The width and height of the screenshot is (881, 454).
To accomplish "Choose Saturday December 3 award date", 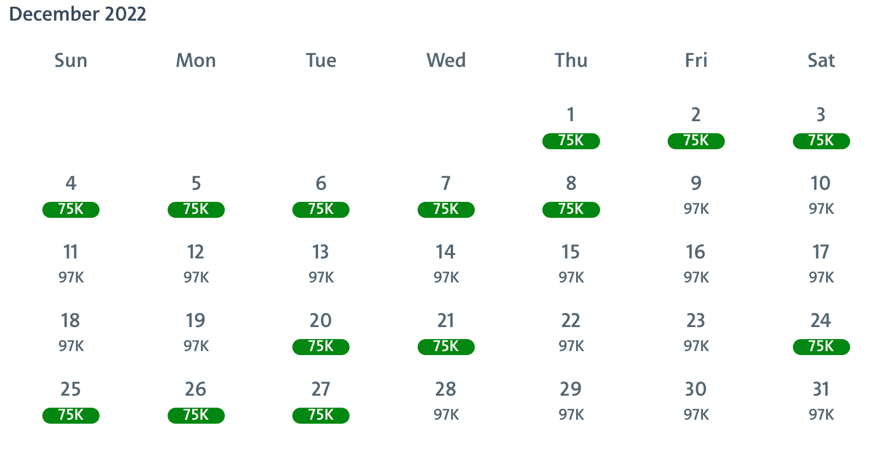I will coord(821,128).
